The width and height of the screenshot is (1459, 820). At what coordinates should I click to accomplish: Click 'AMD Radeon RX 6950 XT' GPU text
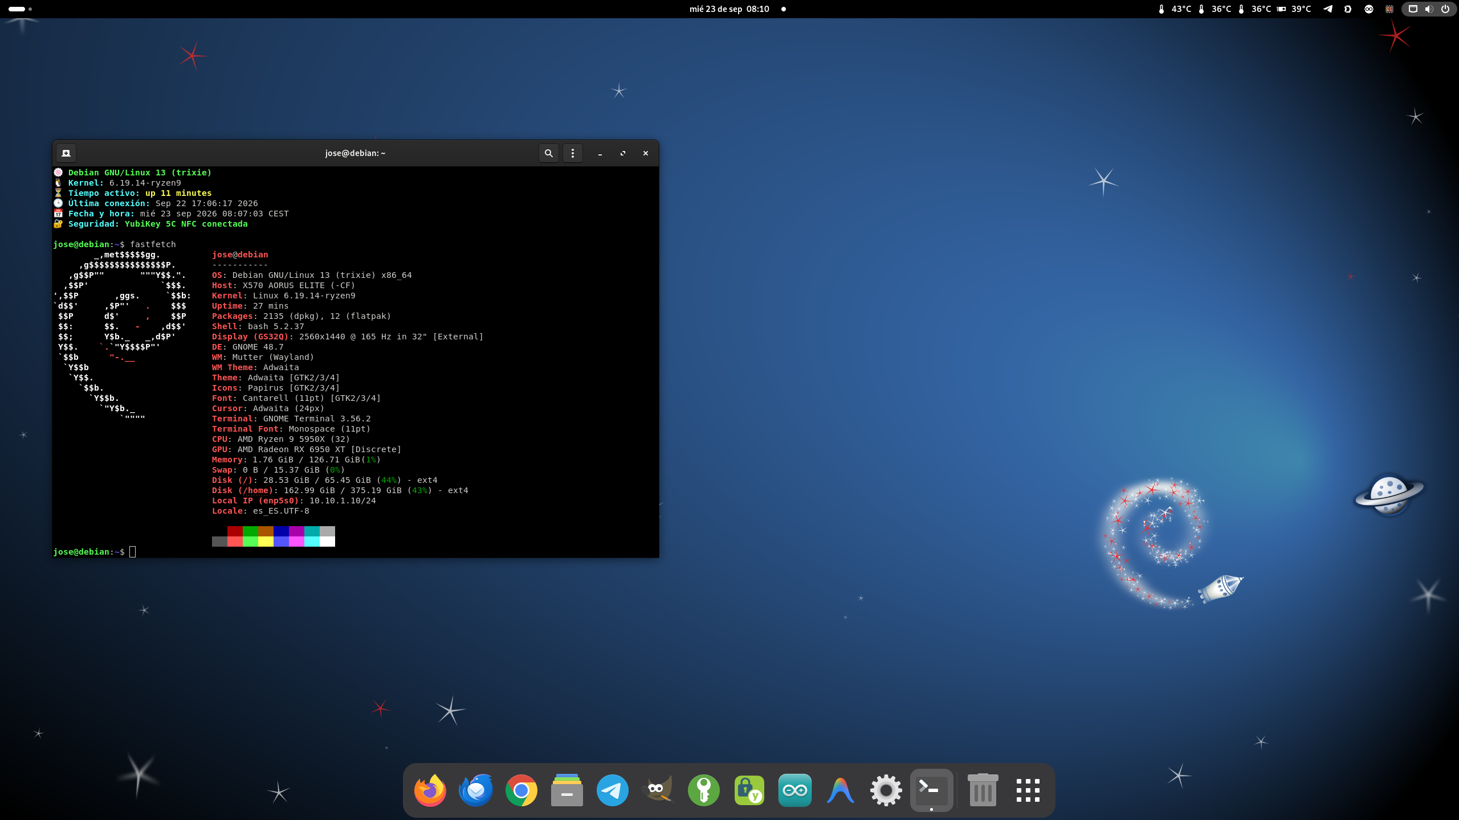291,449
